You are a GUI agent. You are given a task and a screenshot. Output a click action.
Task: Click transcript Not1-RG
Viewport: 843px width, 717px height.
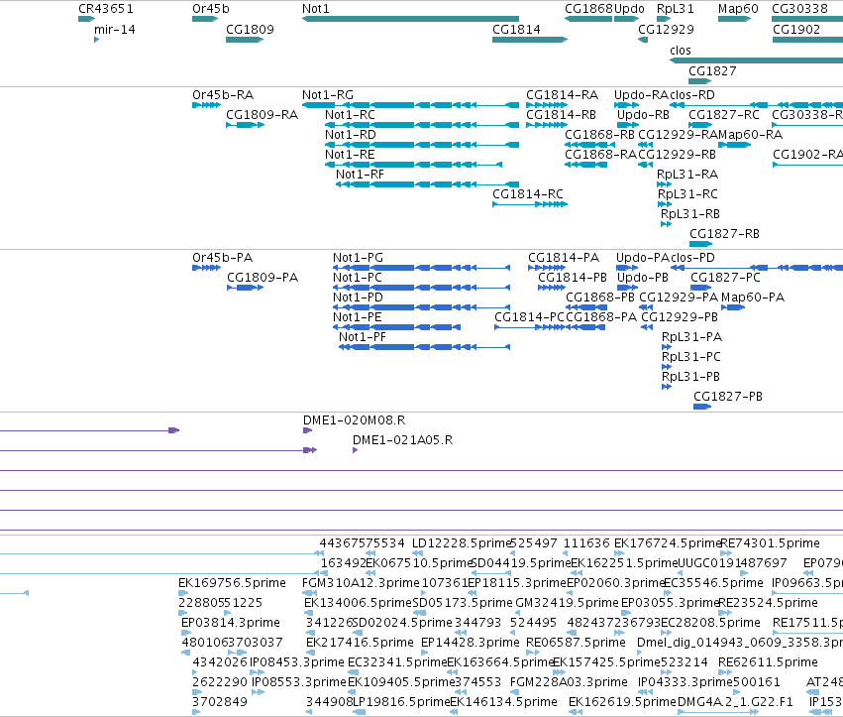coord(410,105)
